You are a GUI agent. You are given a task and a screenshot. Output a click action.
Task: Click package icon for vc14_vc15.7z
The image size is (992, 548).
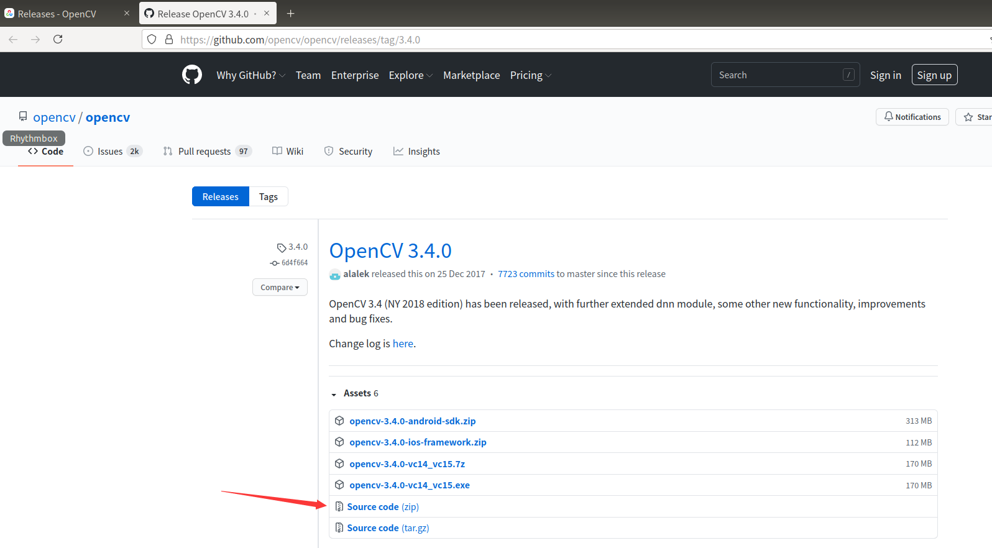pyautogui.click(x=339, y=464)
